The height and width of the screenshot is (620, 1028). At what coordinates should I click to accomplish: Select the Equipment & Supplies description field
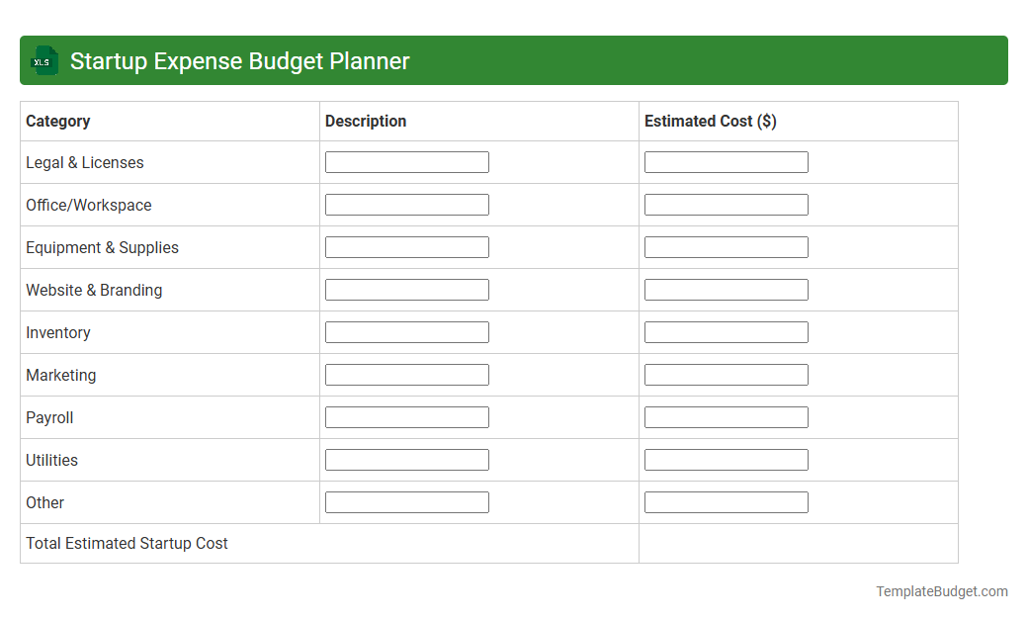point(406,246)
